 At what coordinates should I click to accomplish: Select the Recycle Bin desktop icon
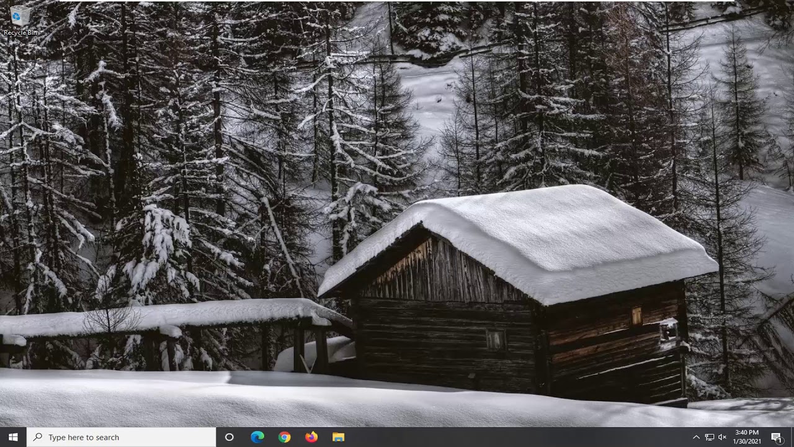(x=20, y=20)
